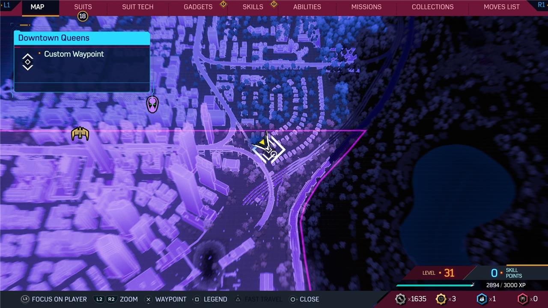Click the gold hero token icon

(441, 299)
